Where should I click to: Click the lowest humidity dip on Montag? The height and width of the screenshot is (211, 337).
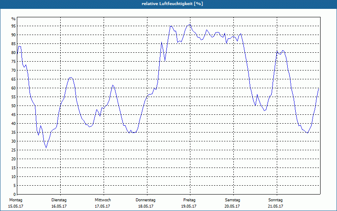pyautogui.click(x=46, y=148)
